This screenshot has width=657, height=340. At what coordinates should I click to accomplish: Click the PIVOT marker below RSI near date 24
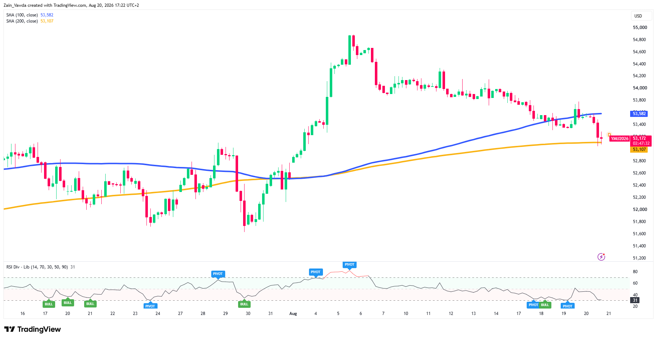pos(150,306)
